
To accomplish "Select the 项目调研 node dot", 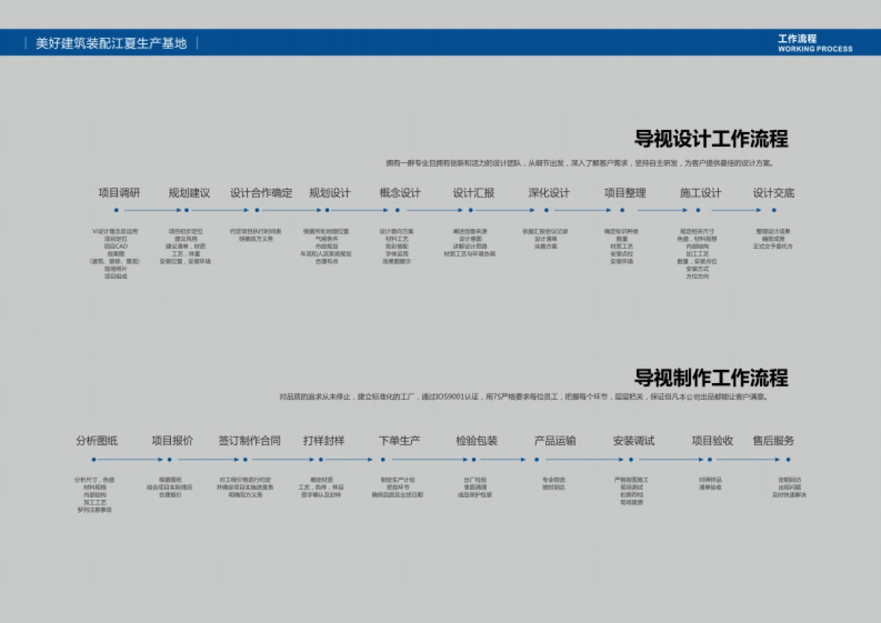I will pos(115,209).
